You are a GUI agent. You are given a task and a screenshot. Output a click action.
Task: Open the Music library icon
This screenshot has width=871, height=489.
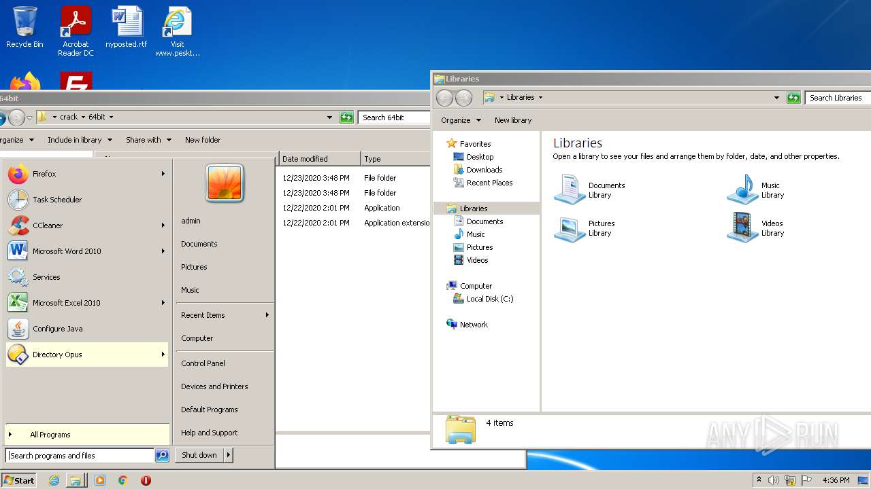(755, 189)
